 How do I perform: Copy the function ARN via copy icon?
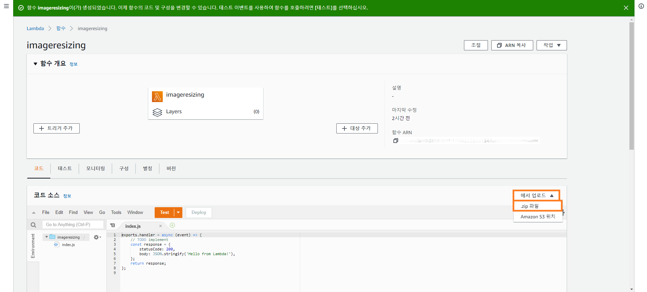pos(395,141)
